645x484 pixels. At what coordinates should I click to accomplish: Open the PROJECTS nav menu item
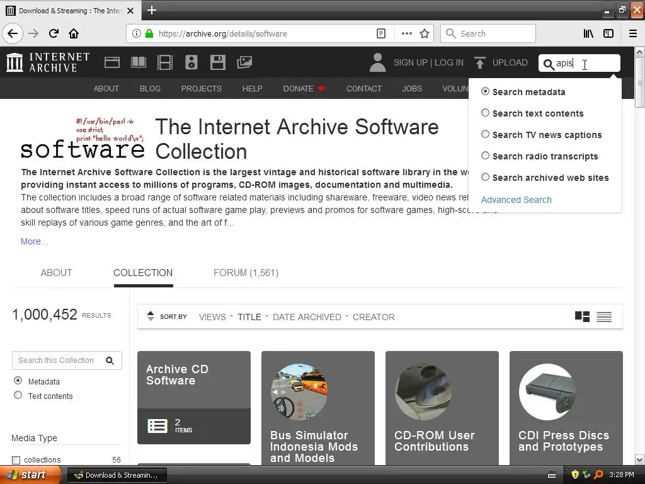point(202,88)
